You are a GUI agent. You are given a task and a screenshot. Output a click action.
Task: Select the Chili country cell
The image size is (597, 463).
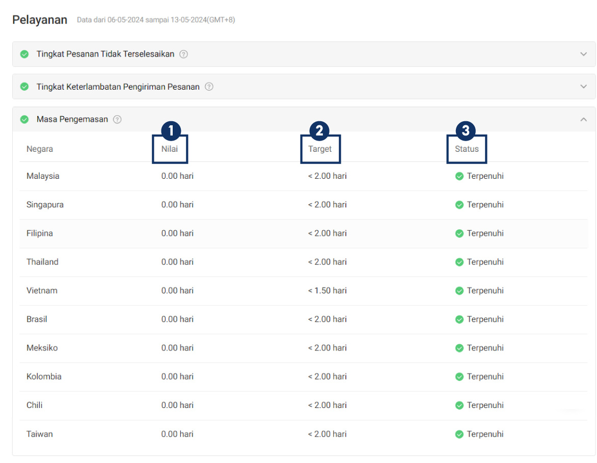[34, 405]
